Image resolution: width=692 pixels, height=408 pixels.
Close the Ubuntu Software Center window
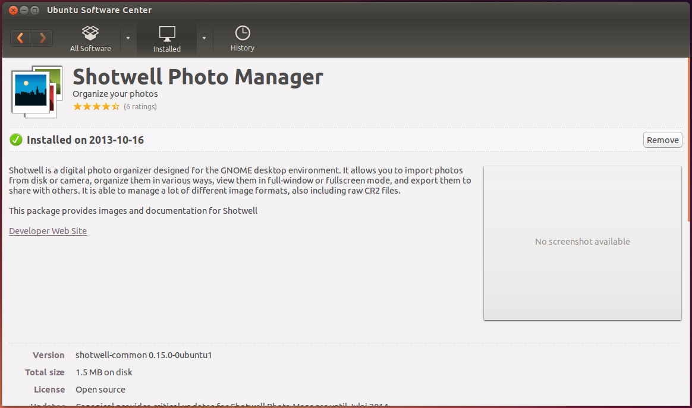13,10
